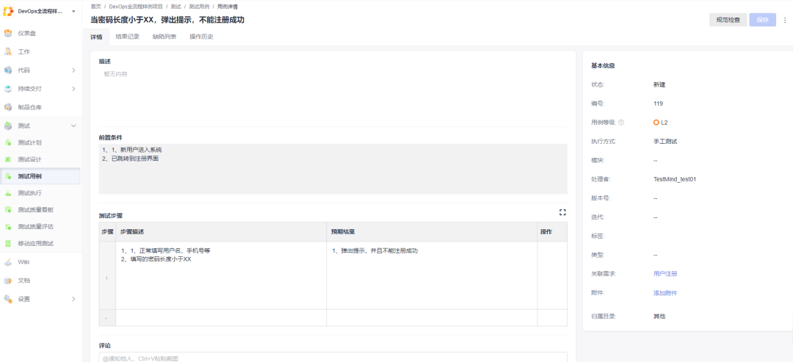Image resolution: width=793 pixels, height=362 pixels.
Task: Switch to the 缺陷列表 tab
Action: 164,37
